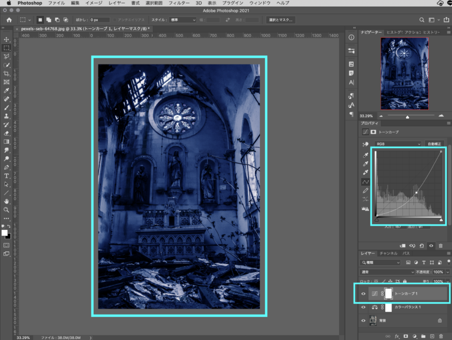Click the foreground color swatch
Image resolution: width=452 pixels, height=340 pixels.
pos(5,232)
